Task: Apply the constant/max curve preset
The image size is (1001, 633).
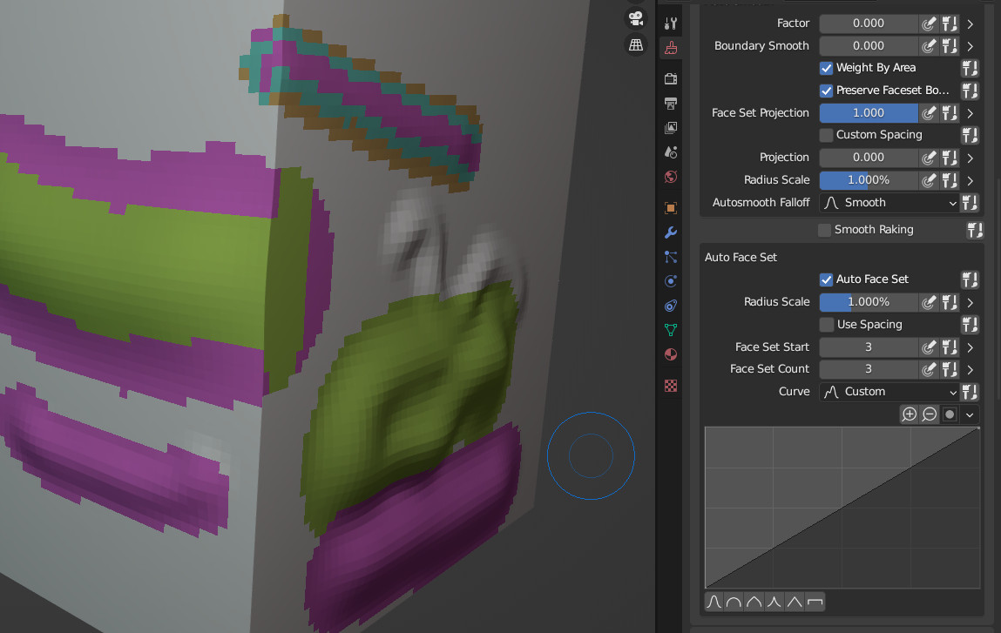Action: [815, 602]
